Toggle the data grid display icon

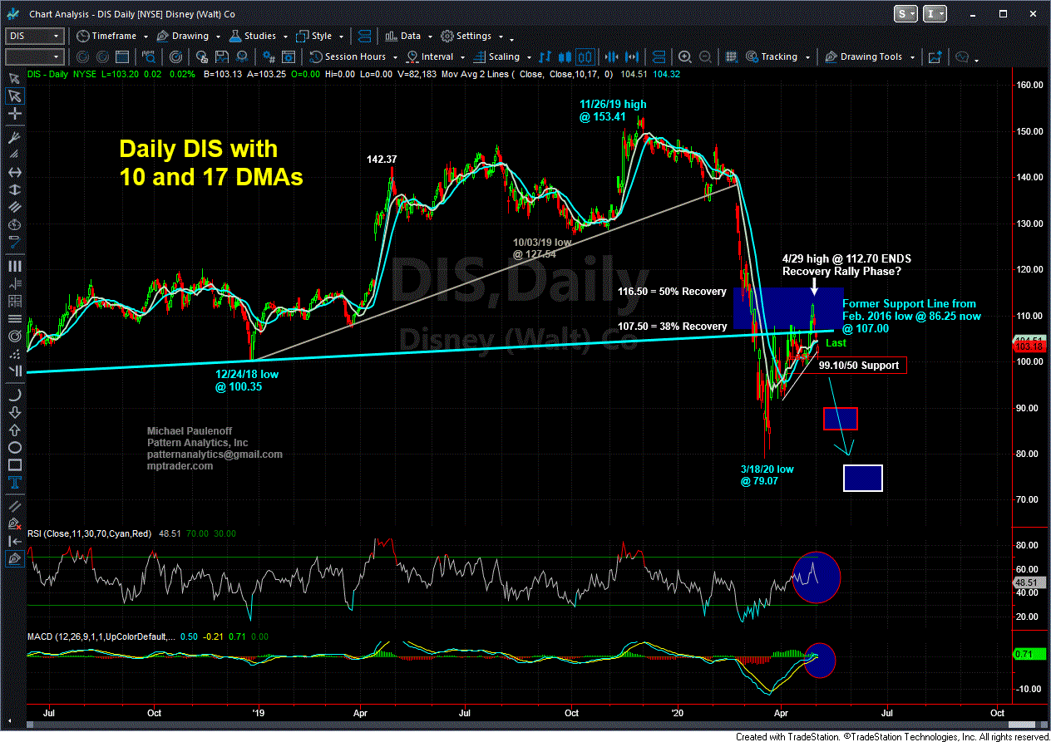click(733, 57)
